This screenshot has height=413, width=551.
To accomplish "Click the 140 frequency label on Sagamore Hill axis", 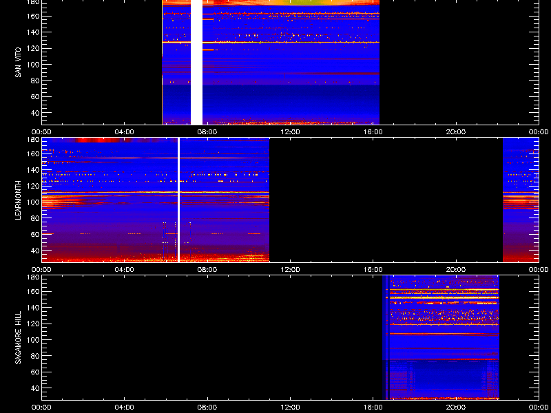I will (x=33, y=308).
